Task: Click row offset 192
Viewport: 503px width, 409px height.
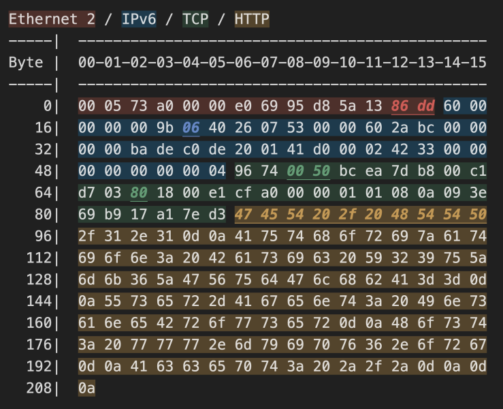Action: pos(39,366)
